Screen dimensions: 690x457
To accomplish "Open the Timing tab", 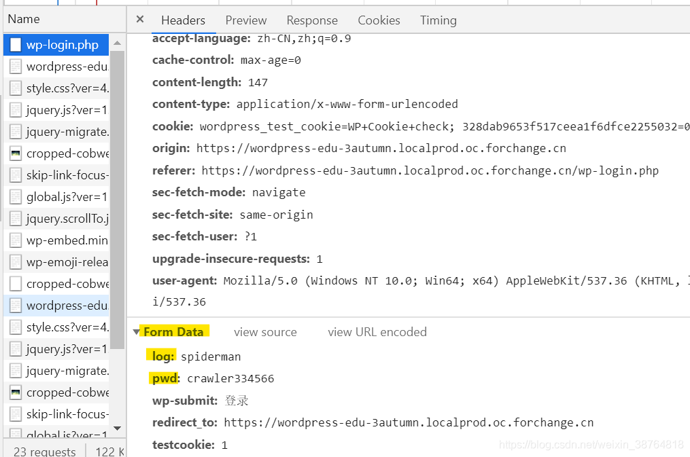I will [x=438, y=20].
